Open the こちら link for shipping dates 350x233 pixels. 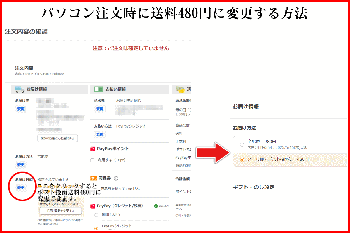coord(67,220)
